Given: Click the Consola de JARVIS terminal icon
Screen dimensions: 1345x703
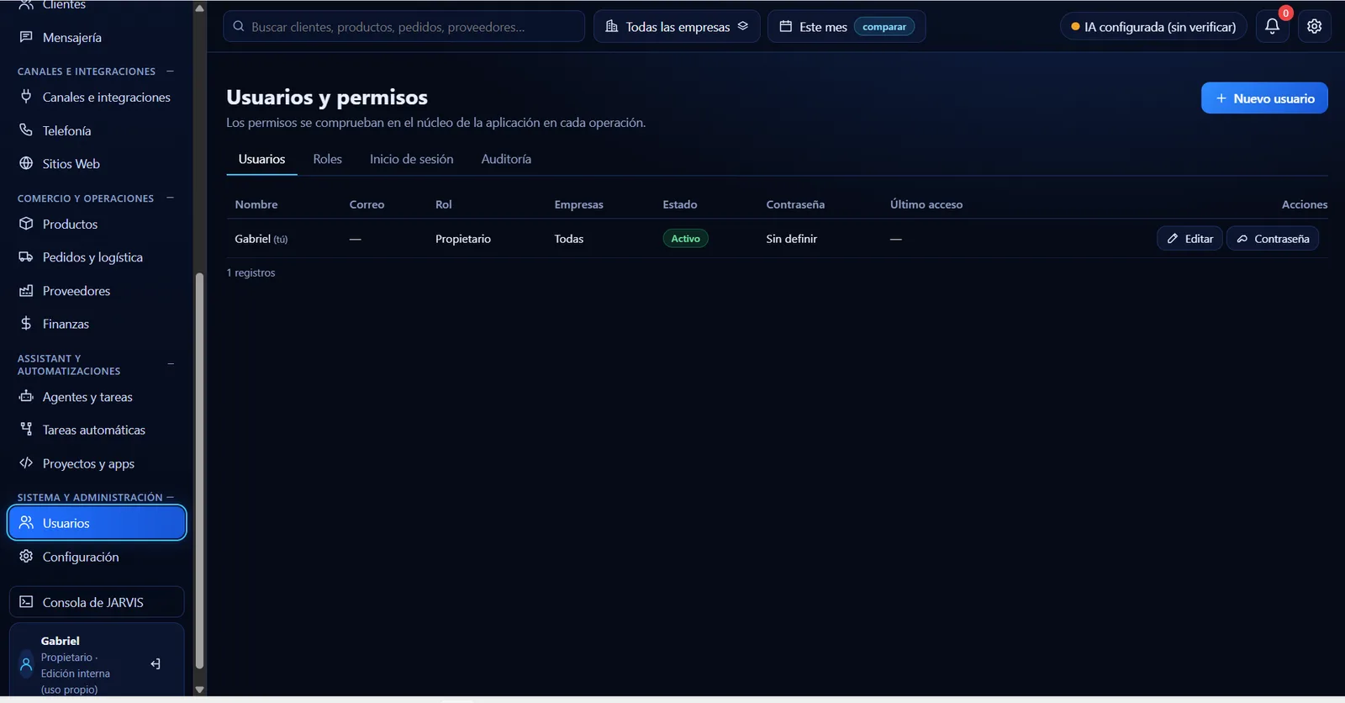Looking at the screenshot, I should (x=26, y=602).
